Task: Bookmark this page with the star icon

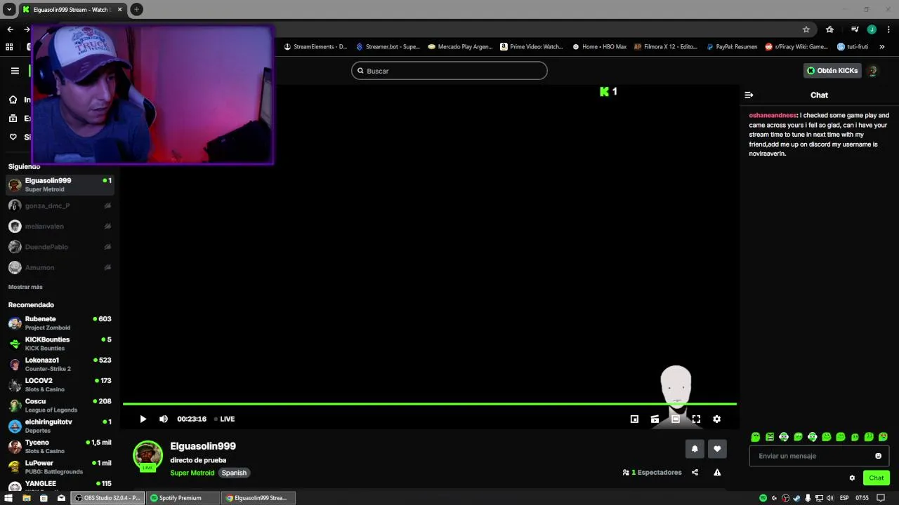Action: coord(806,29)
